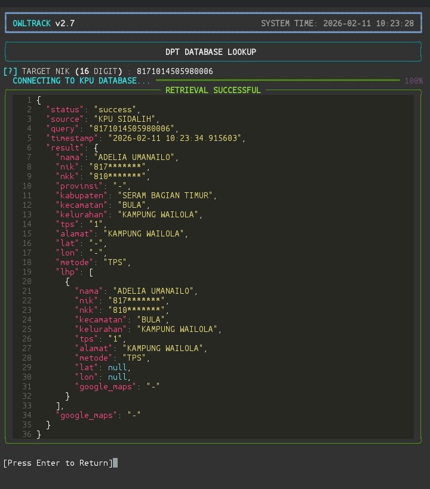The height and width of the screenshot is (489, 430).
Task: Click the OWLTRACK v2.7 title
Action: click(x=44, y=23)
